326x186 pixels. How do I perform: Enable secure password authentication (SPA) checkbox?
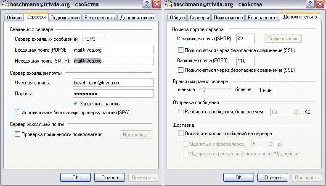click(17, 113)
